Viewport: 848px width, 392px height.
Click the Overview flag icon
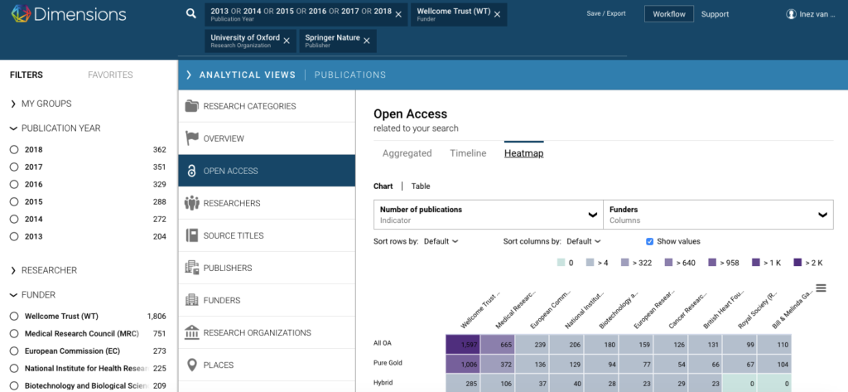(x=191, y=138)
